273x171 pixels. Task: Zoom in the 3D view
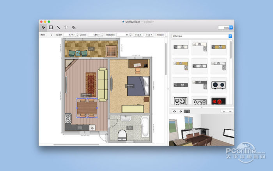pos(224,111)
